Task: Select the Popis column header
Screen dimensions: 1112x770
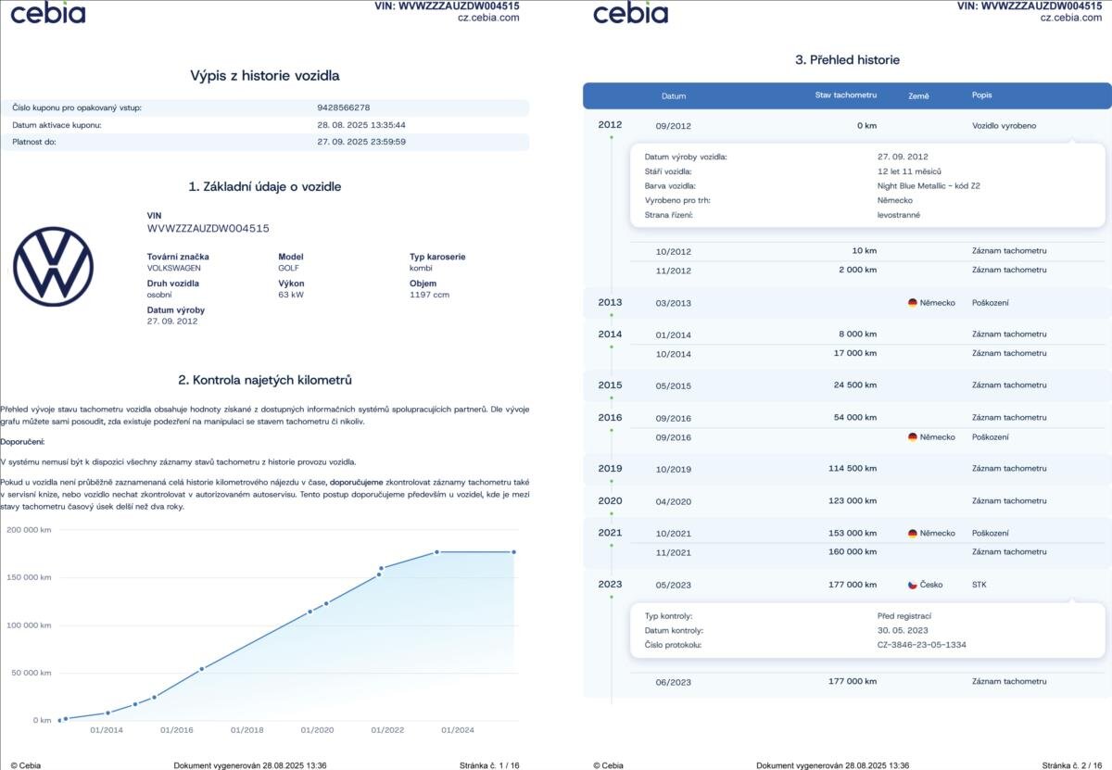Action: [981, 96]
